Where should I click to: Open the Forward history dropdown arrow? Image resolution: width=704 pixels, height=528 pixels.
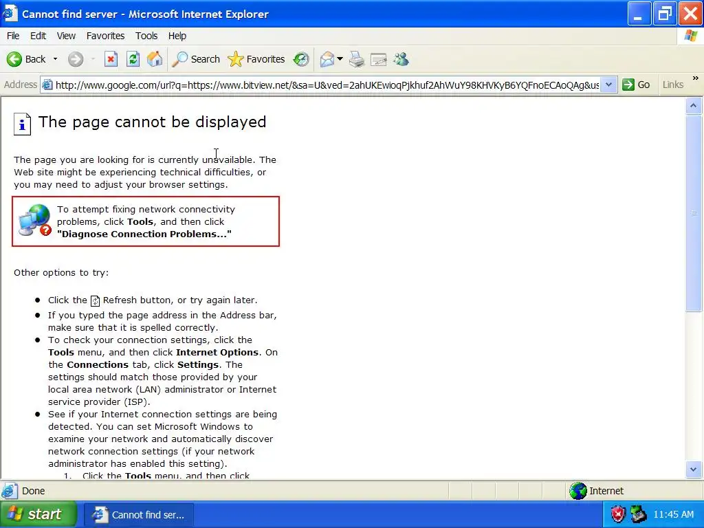click(x=93, y=59)
